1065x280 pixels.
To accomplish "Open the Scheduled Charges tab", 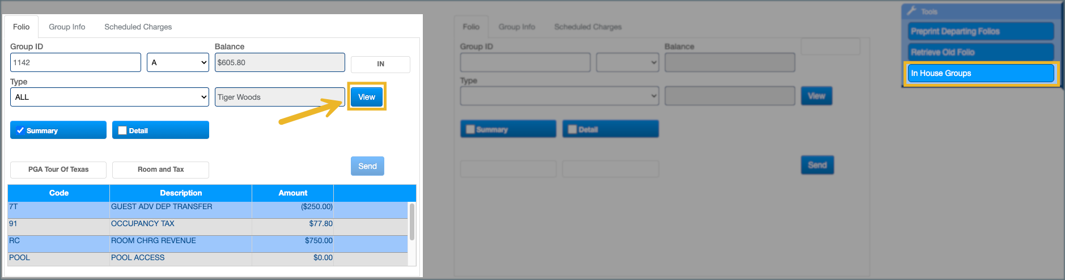I will (x=138, y=27).
